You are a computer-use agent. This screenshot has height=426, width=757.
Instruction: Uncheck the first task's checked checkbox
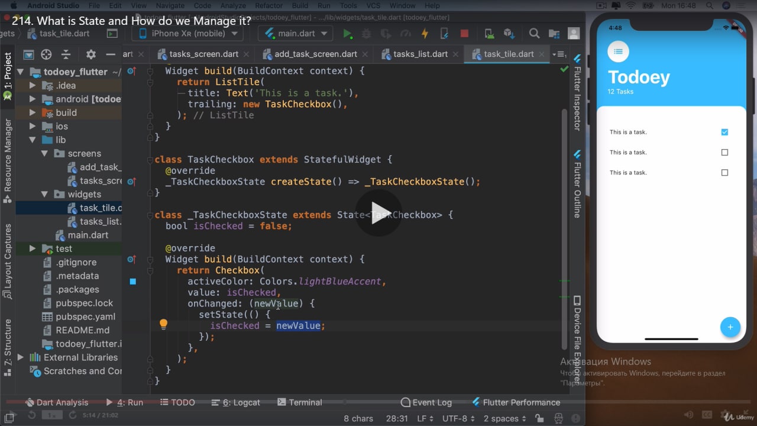click(x=724, y=132)
